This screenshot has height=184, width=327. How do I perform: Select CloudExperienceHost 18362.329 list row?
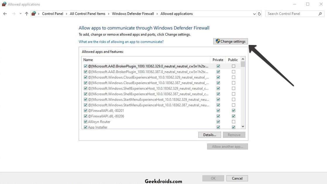161,77
